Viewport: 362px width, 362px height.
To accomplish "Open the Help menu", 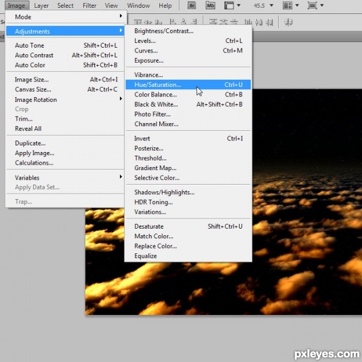I will [x=165, y=5].
